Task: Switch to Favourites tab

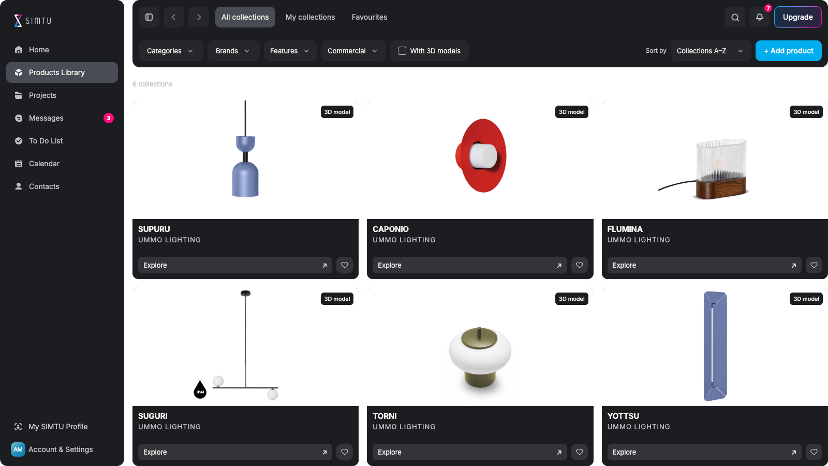Action: 369,17
